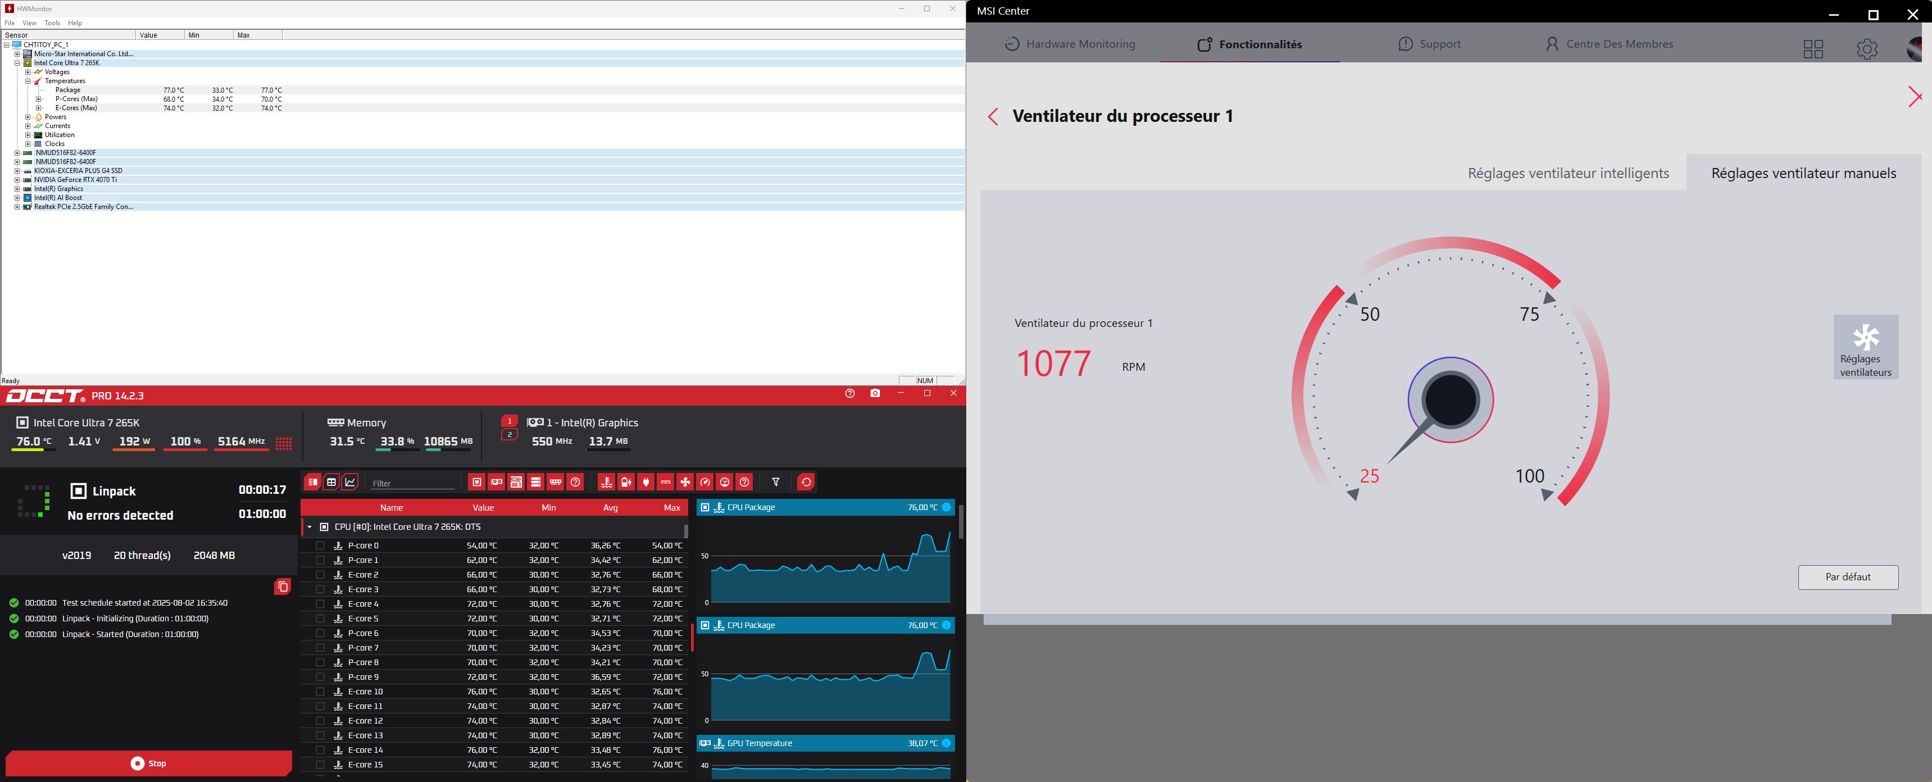1932x782 pixels.
Task: Open info for first CPU Package graph
Action: coord(947,508)
